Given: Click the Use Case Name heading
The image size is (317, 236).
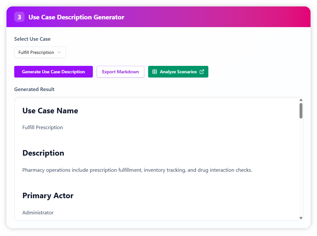Looking at the screenshot, I should click(50, 111).
